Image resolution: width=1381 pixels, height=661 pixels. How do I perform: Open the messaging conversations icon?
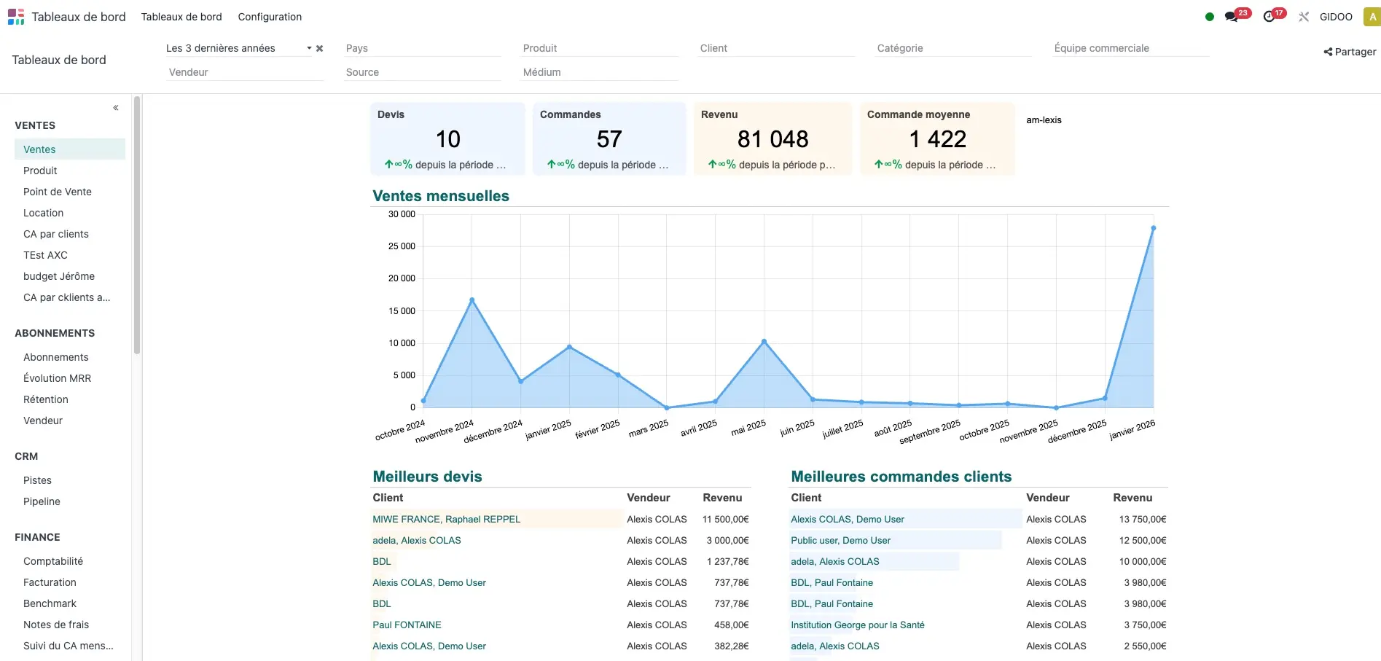(1233, 16)
